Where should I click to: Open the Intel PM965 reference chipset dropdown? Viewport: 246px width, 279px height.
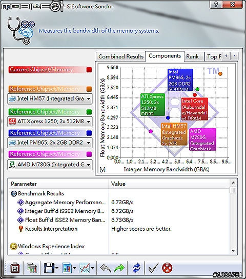[x=50, y=143]
